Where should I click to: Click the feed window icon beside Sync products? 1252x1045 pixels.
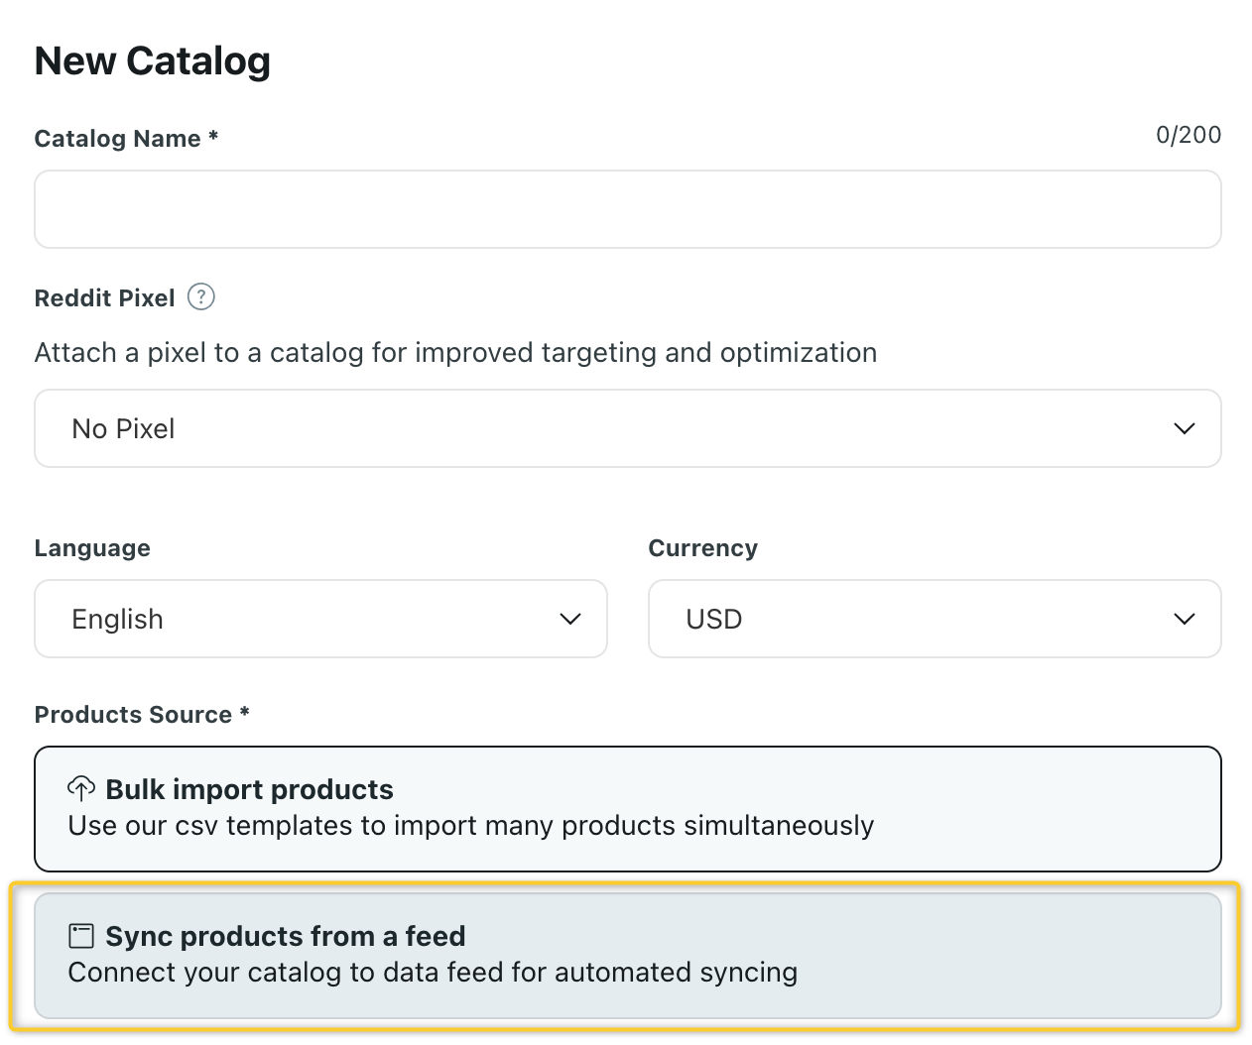point(81,936)
